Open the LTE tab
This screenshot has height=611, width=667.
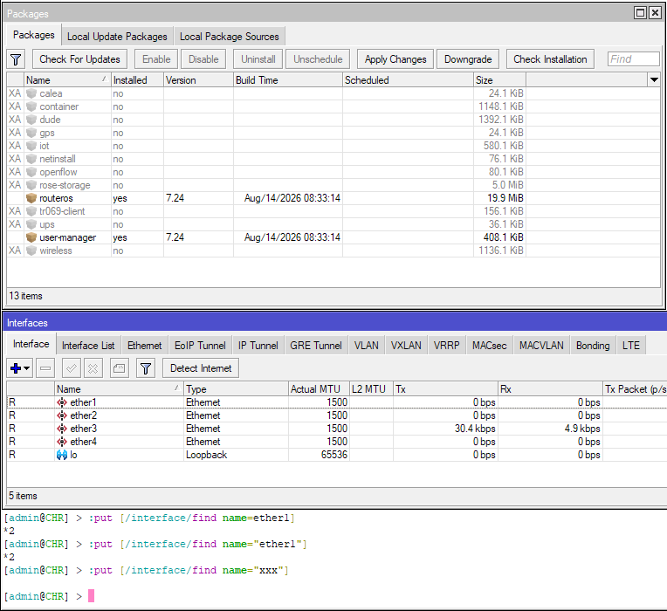click(x=631, y=346)
